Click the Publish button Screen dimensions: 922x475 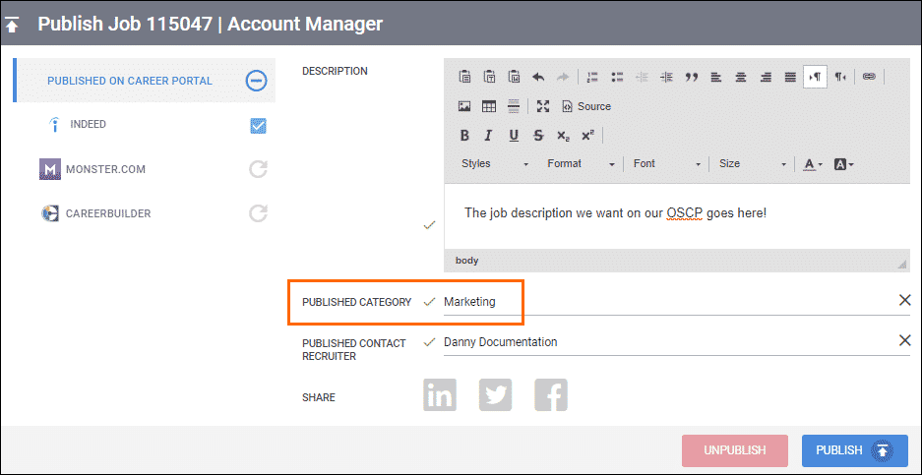(x=853, y=450)
